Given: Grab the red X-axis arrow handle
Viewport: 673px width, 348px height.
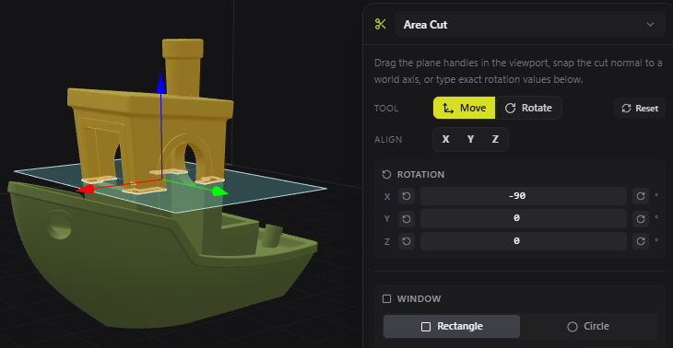Looking at the screenshot, I should tap(86, 190).
